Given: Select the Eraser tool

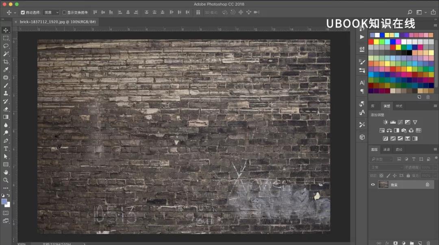Looking at the screenshot, I should coord(6,109).
